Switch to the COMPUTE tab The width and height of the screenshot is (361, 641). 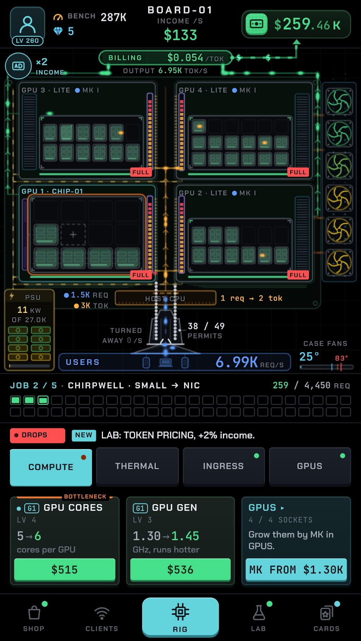(x=51, y=467)
